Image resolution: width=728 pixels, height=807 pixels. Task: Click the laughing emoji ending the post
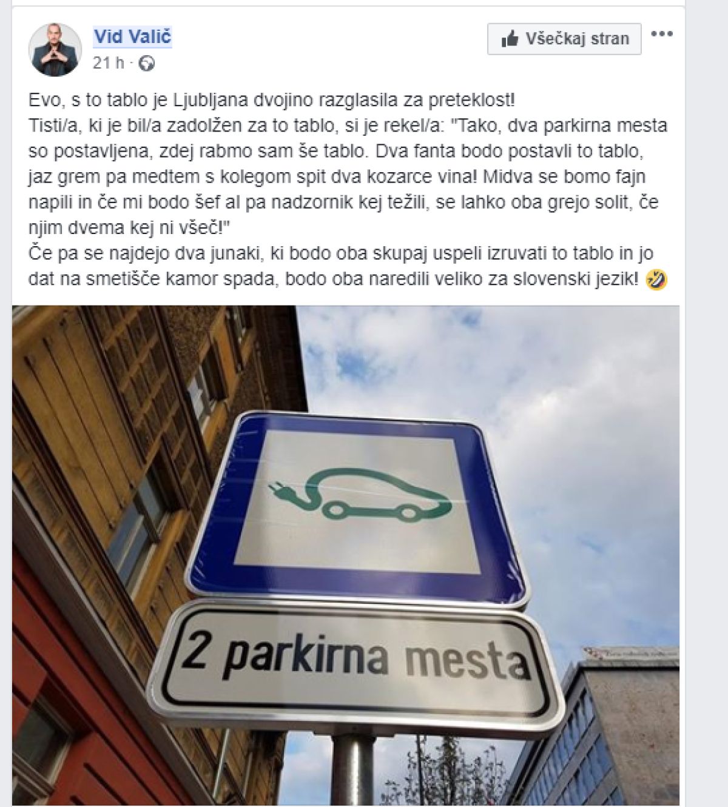[656, 280]
